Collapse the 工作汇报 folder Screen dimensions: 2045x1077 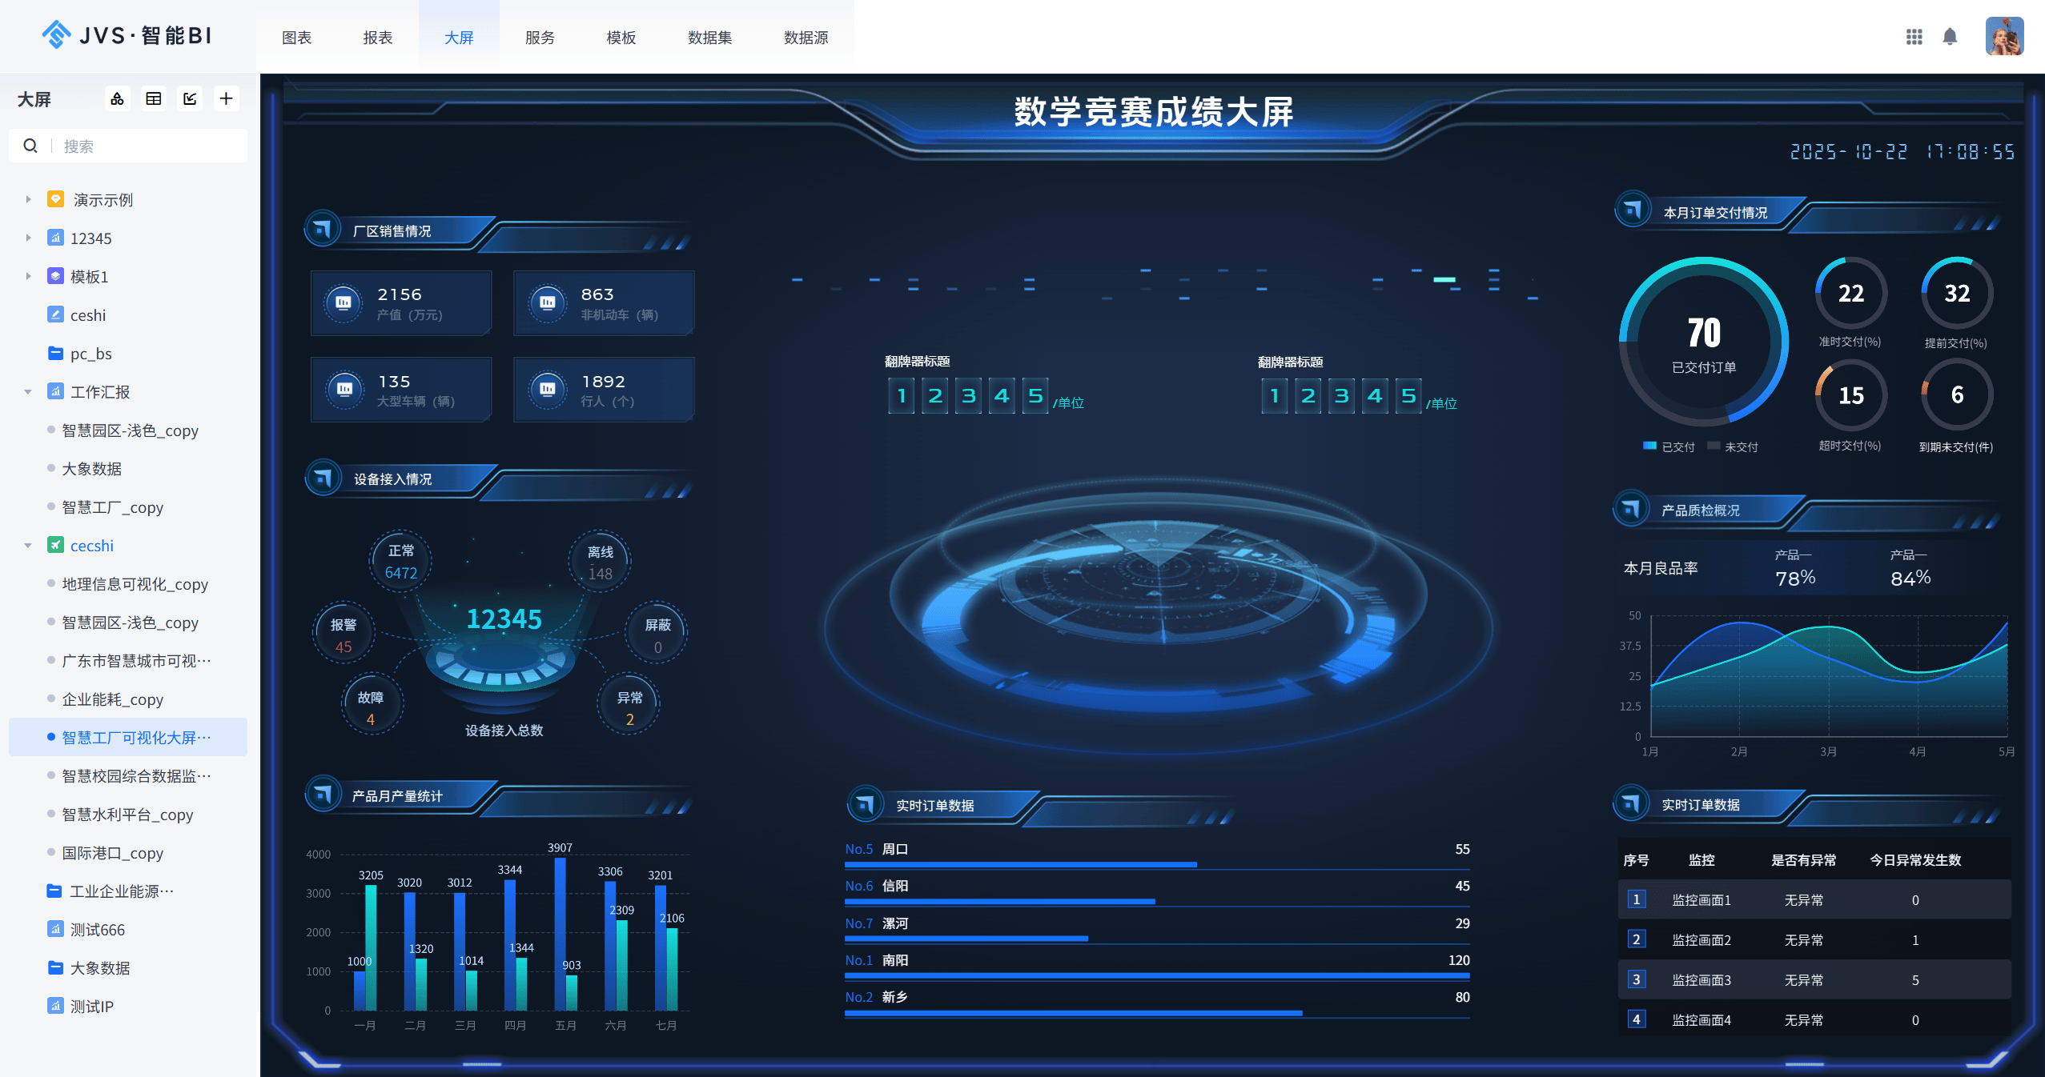point(28,392)
